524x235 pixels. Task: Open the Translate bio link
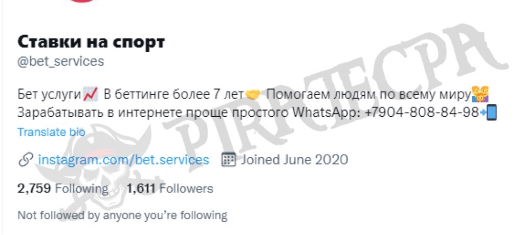pos(51,132)
